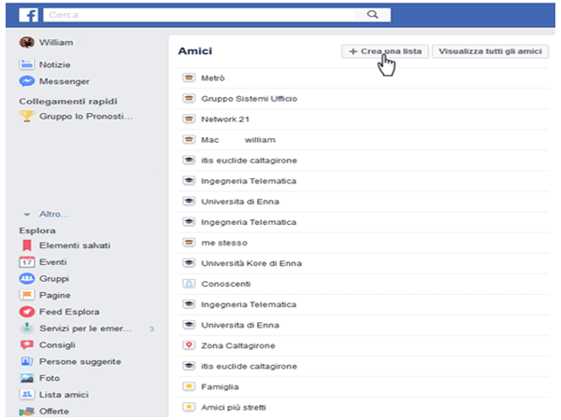561x420 pixels.
Task: Click the Elementi salvati bookmark icon
Action: pos(27,245)
